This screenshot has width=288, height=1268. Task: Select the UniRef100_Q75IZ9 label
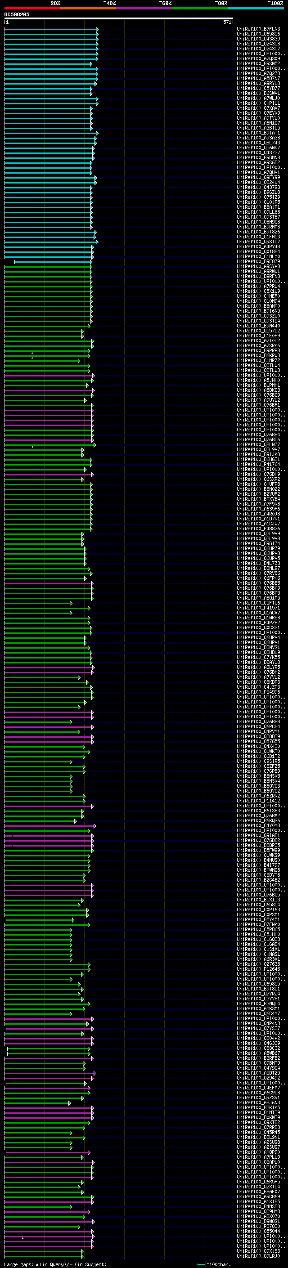coord(258,197)
